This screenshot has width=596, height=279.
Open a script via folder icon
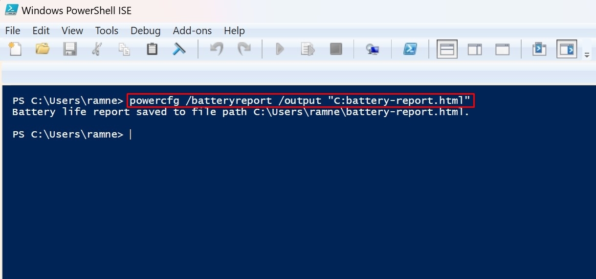pos(43,49)
